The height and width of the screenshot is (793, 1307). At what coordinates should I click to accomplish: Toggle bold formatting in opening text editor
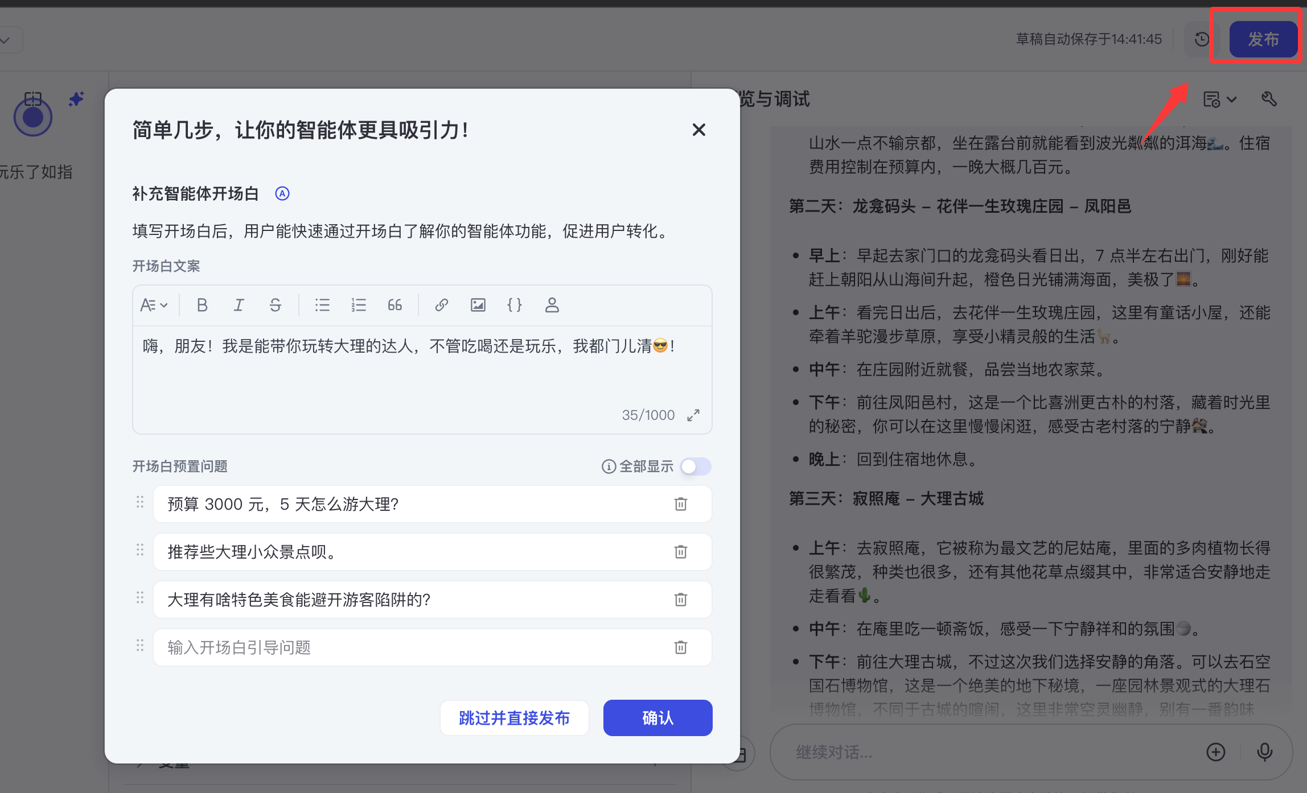(x=202, y=305)
